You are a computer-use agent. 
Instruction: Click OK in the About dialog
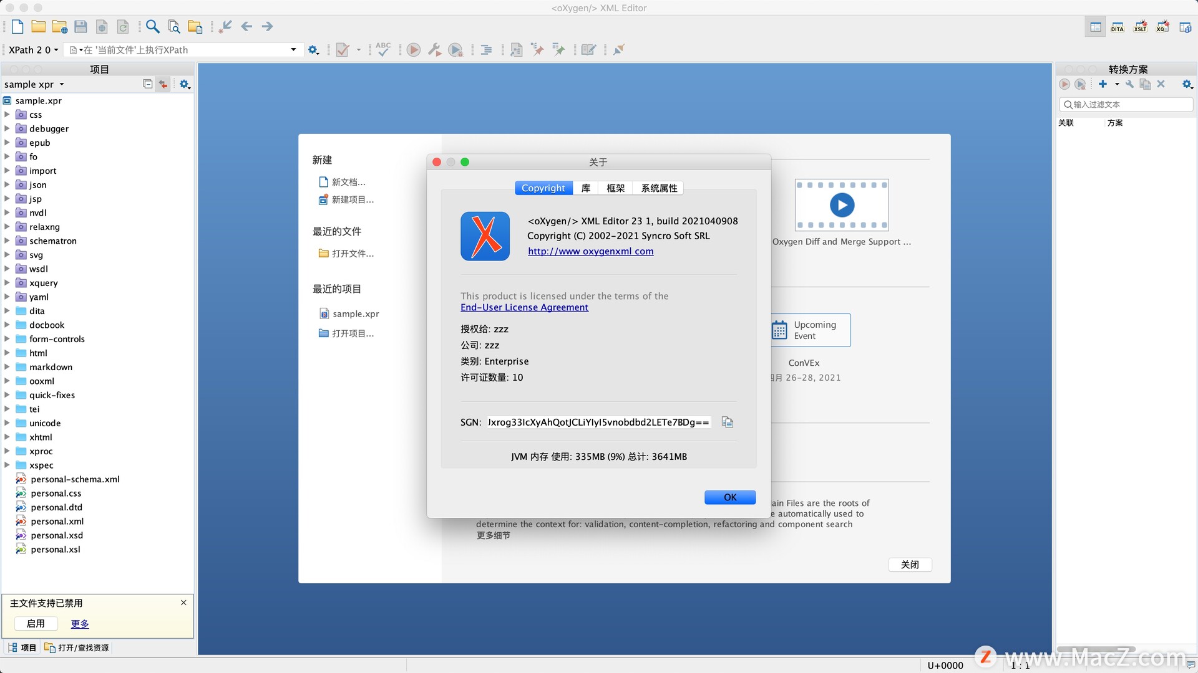[729, 497]
